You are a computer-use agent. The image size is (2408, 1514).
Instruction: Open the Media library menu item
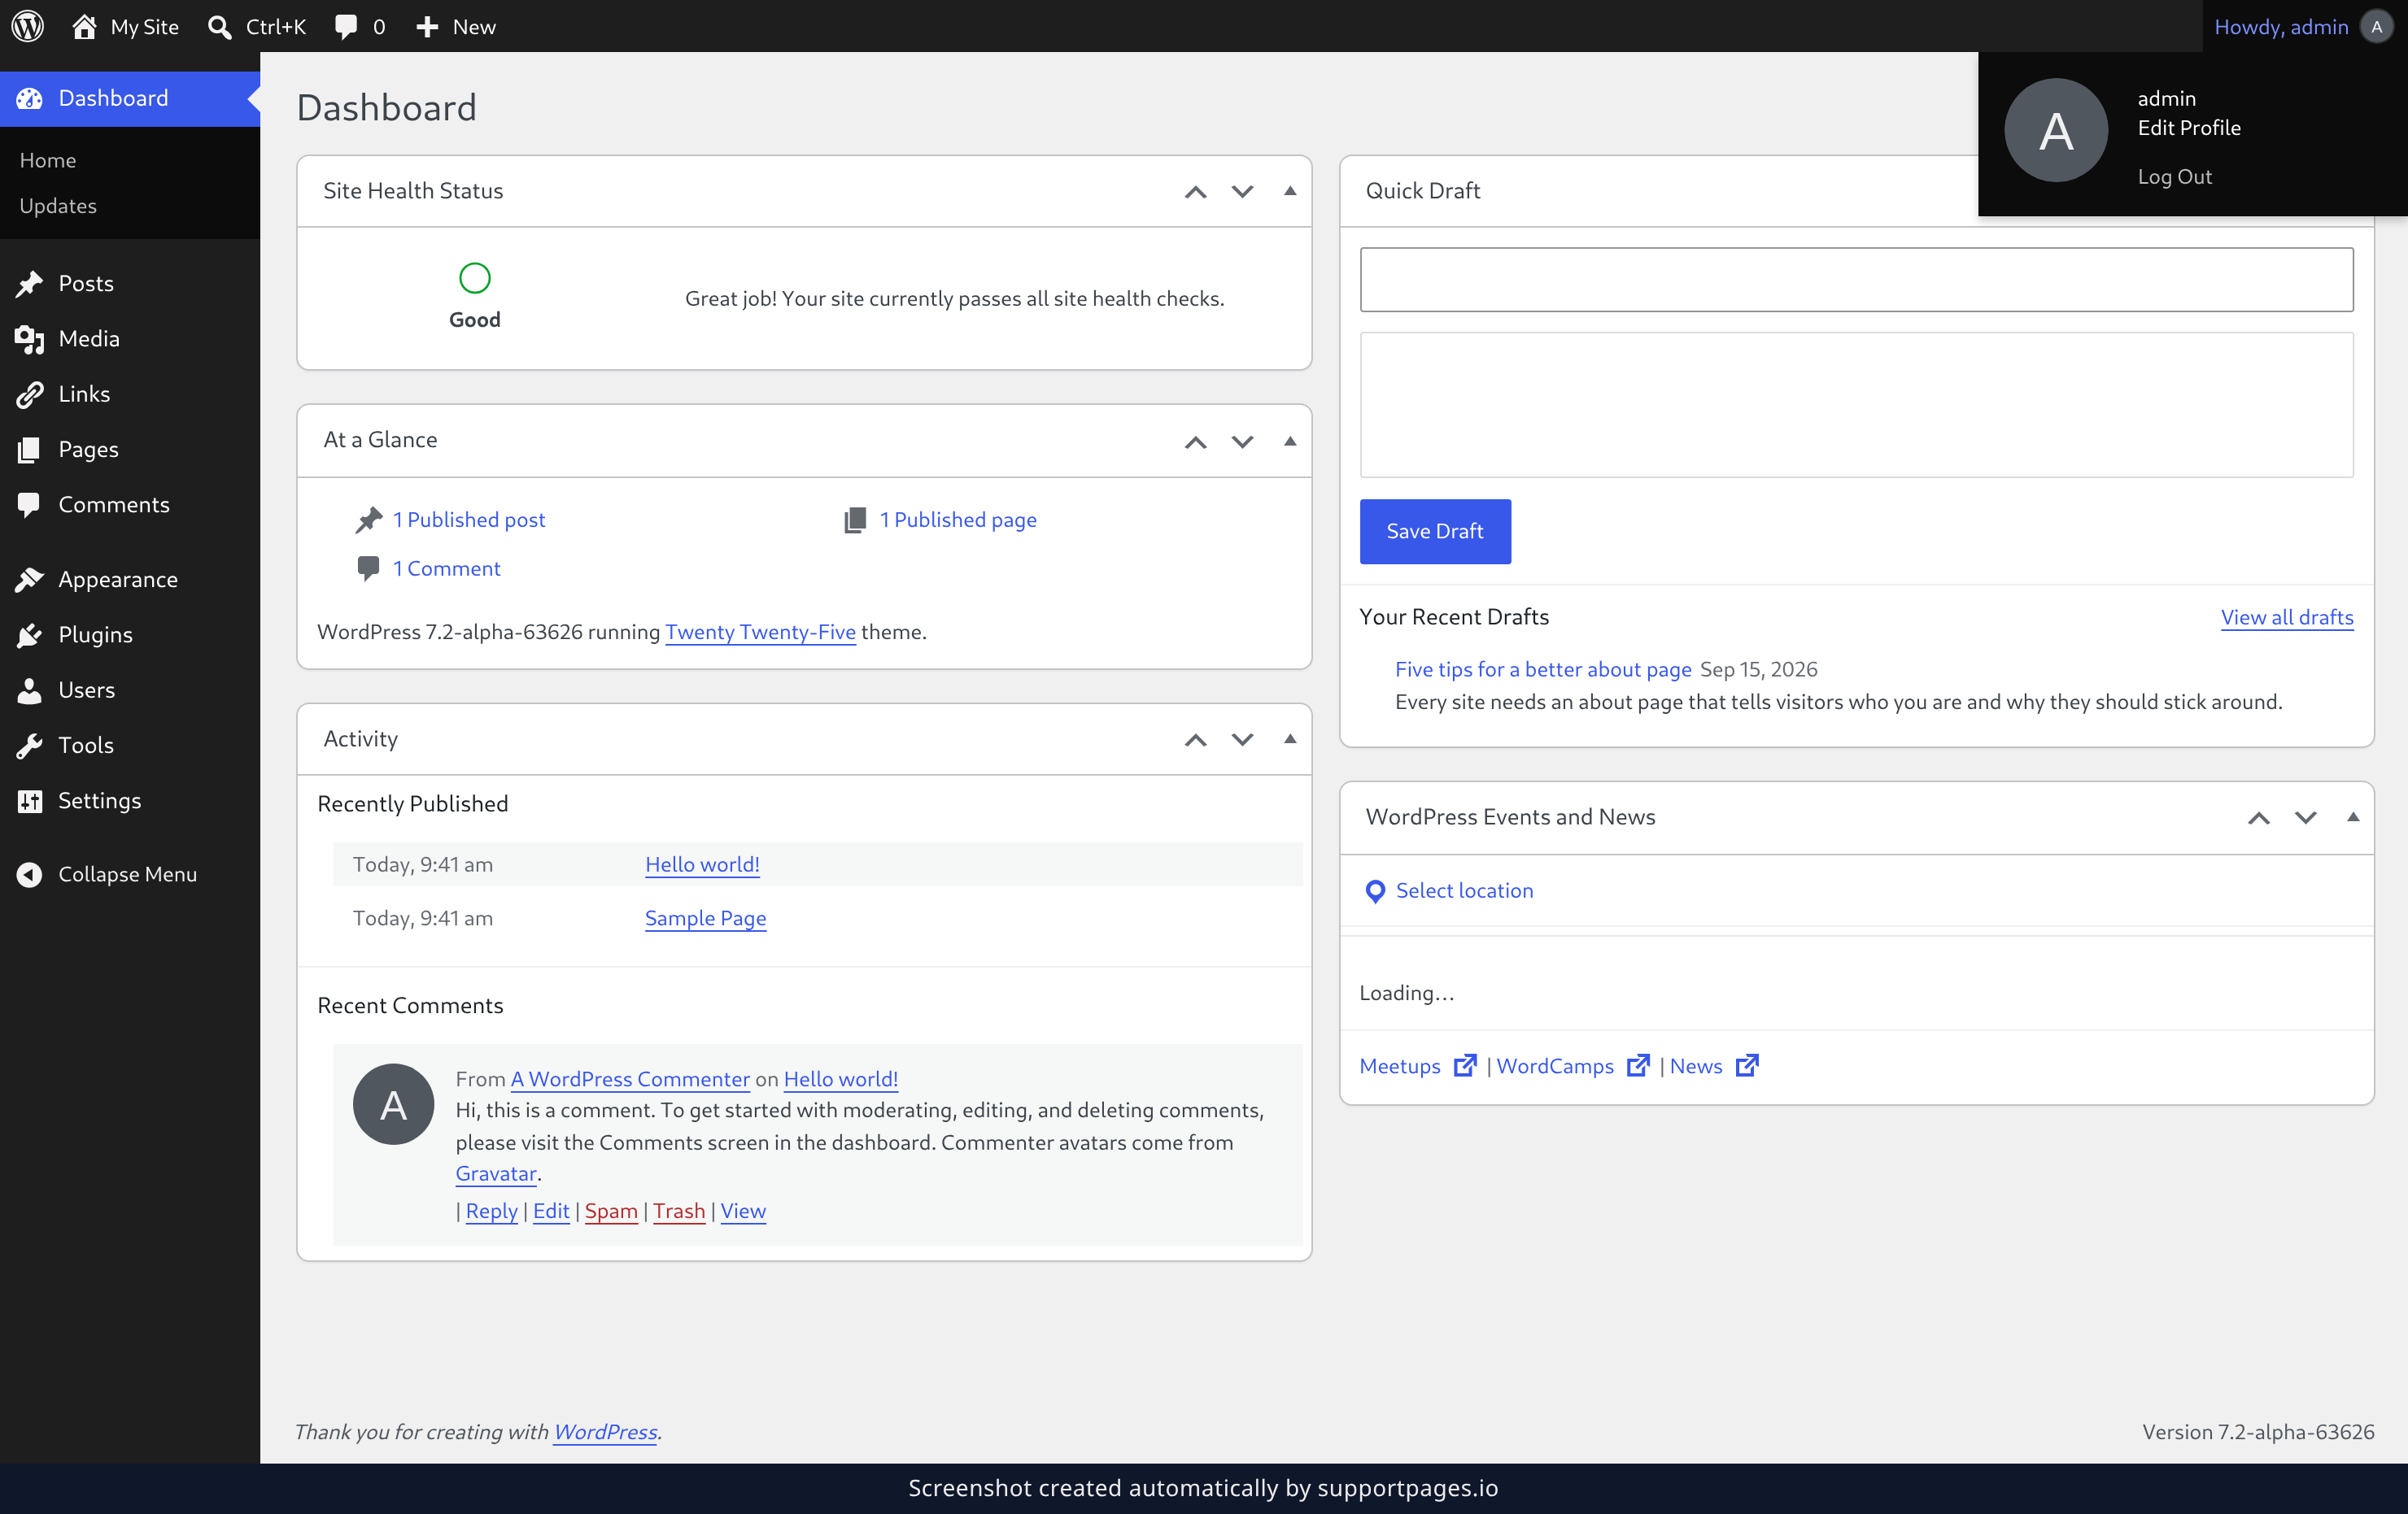pyautogui.click(x=130, y=339)
